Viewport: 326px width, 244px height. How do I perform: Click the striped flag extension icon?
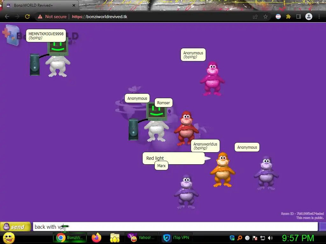(278, 17)
